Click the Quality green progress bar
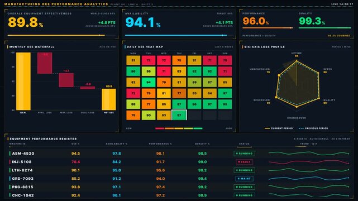 coord(324,28)
